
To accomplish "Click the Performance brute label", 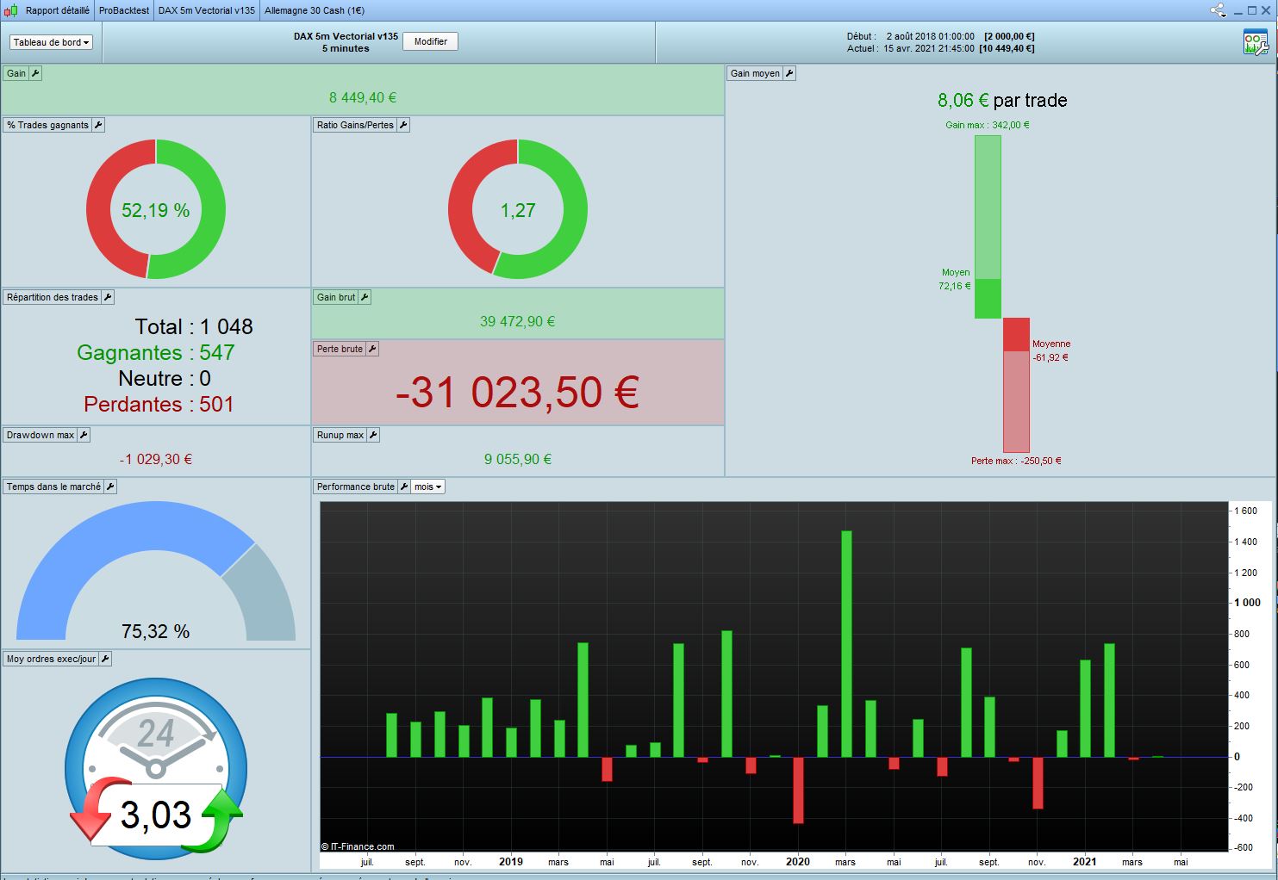I will click(356, 486).
